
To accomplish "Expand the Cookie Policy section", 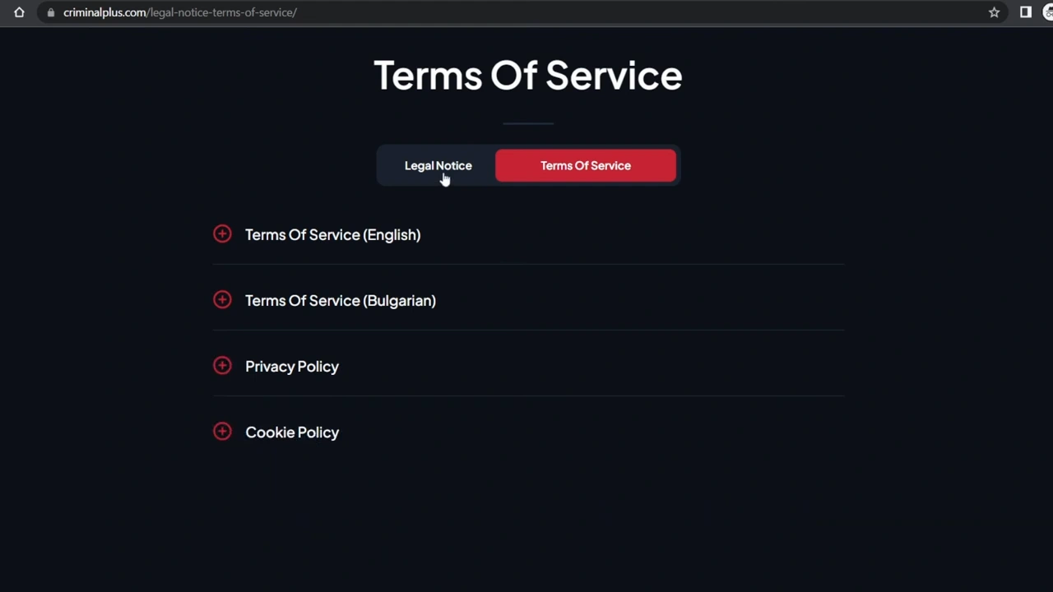I will [x=292, y=432].
